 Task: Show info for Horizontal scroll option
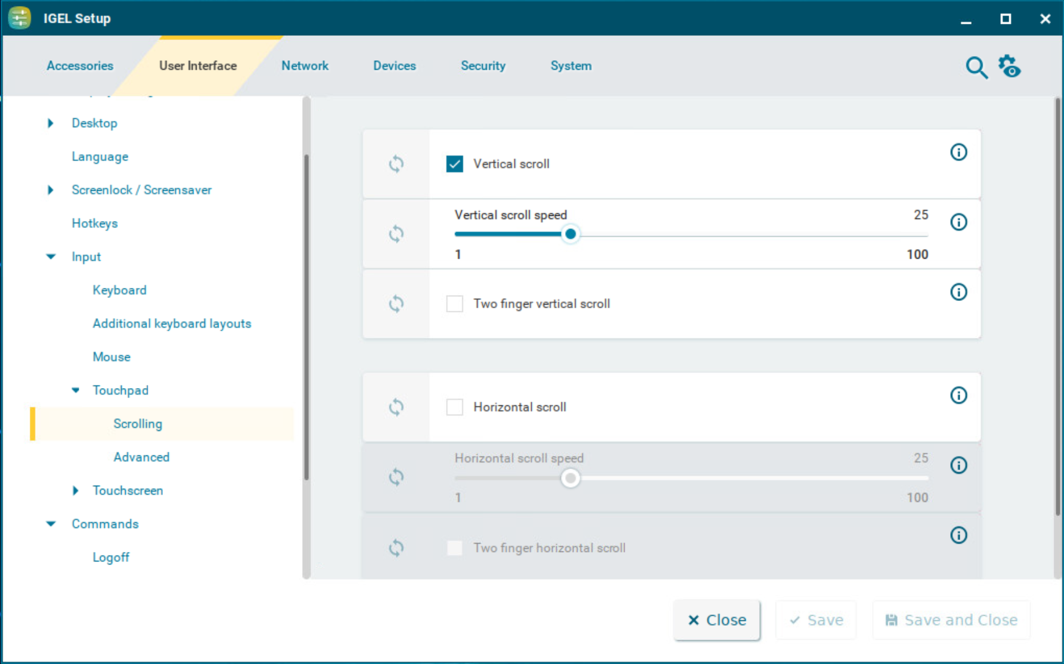958,396
